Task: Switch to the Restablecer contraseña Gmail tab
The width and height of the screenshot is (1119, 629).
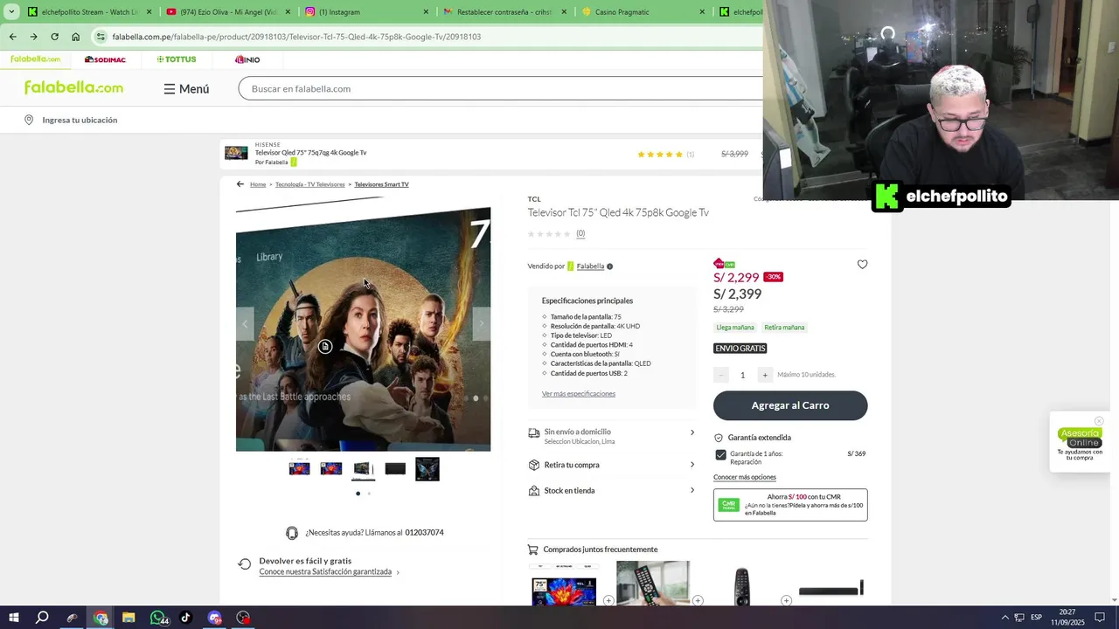Action: tap(505, 12)
